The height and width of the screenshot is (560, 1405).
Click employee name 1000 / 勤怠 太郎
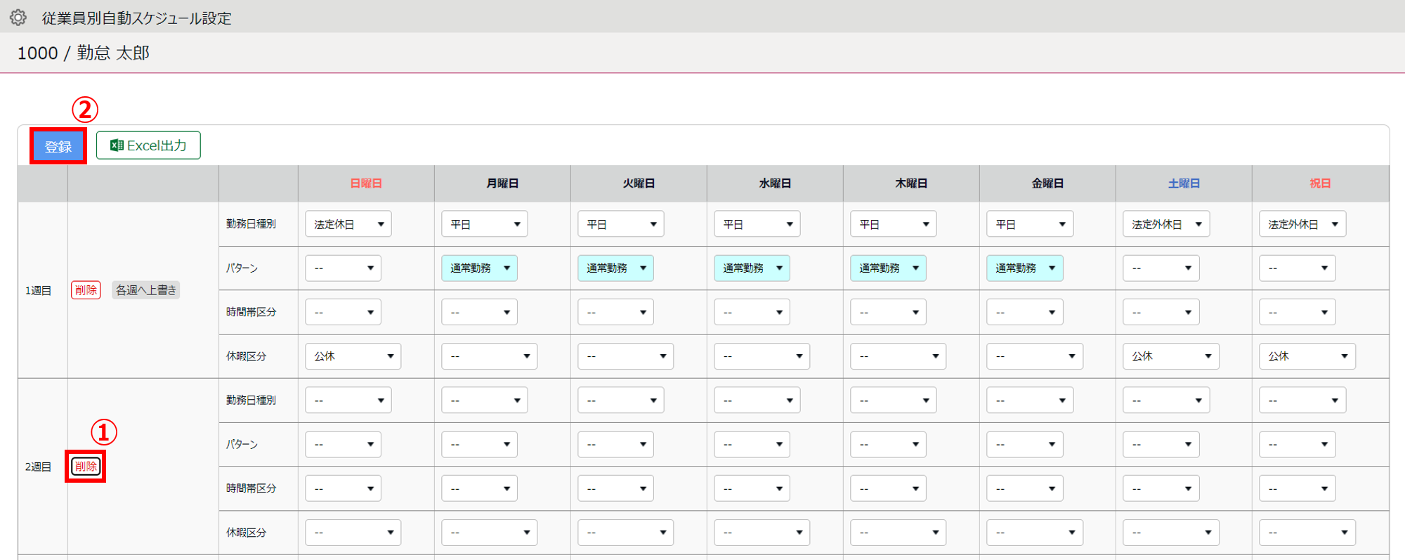pos(83,53)
